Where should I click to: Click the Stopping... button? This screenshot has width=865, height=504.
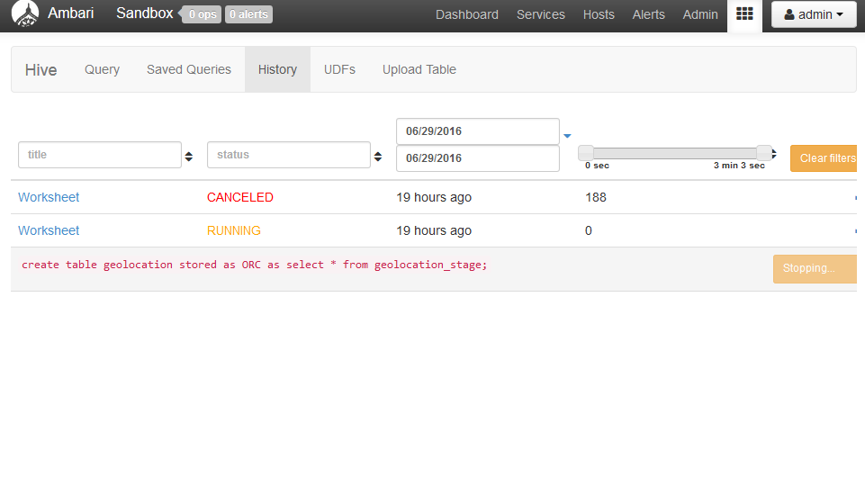pyautogui.click(x=815, y=268)
